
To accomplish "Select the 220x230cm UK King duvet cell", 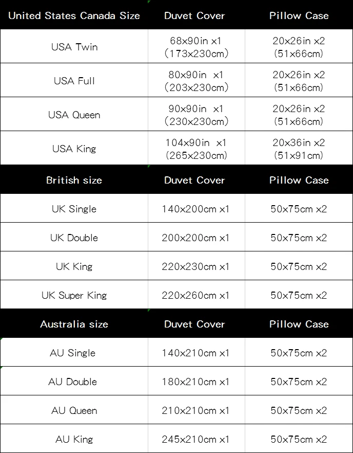I will (x=195, y=266).
